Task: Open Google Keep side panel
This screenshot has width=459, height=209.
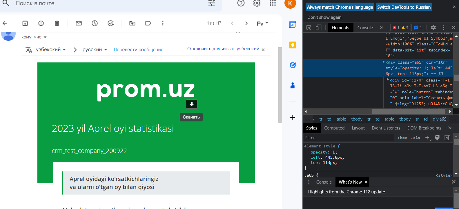Action: point(293,45)
